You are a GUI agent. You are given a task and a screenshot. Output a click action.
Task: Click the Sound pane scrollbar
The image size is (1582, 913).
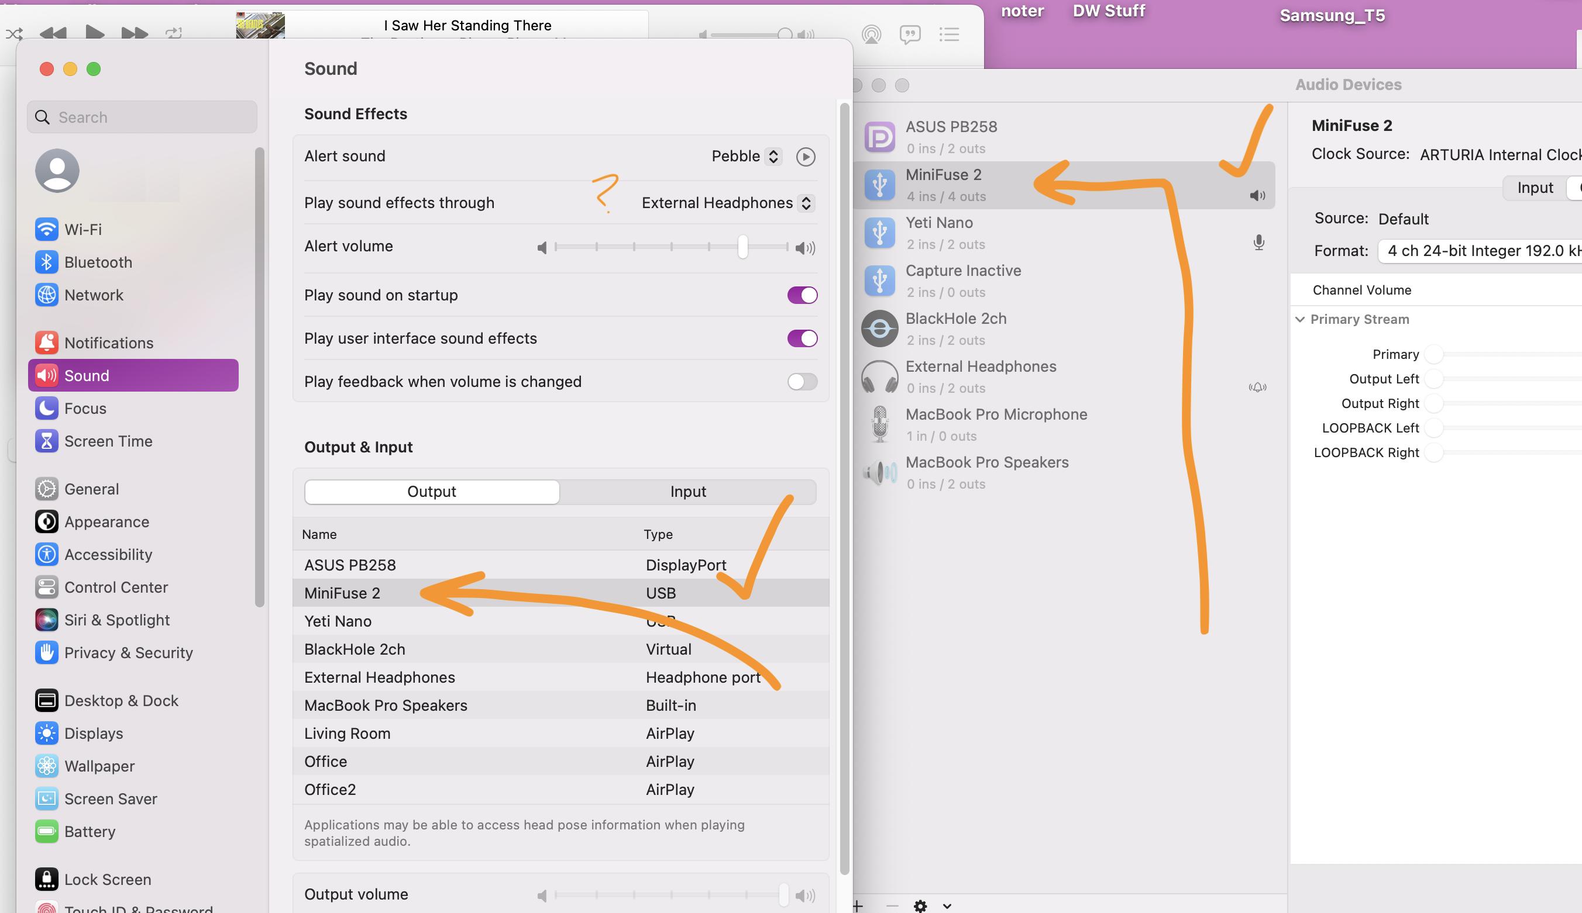(x=845, y=489)
